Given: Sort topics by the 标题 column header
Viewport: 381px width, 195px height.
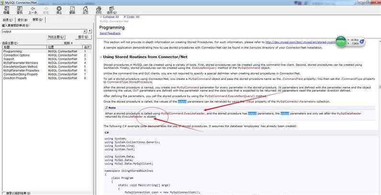Looking at the screenshot, I should [x=24, y=47].
